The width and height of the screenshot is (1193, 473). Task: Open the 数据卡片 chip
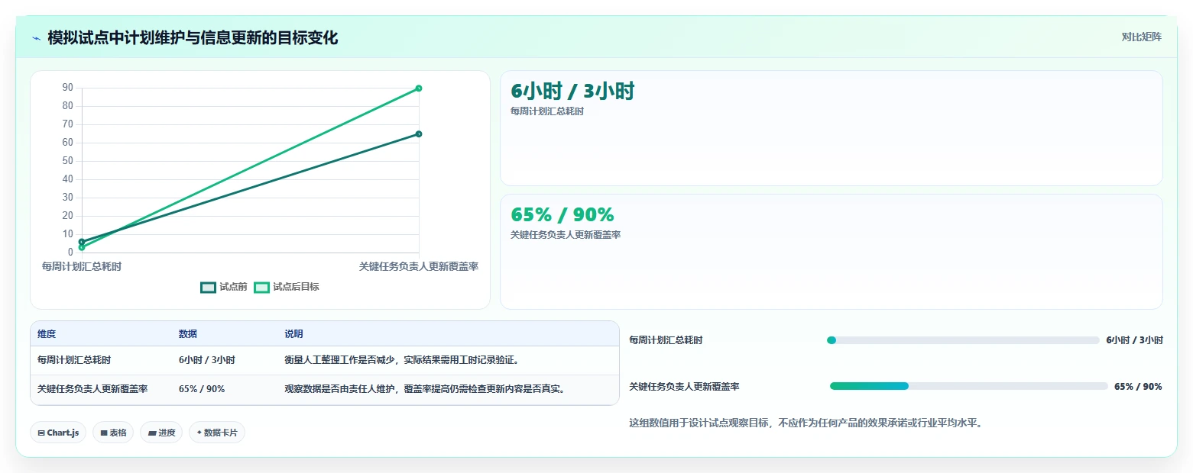[x=217, y=433]
